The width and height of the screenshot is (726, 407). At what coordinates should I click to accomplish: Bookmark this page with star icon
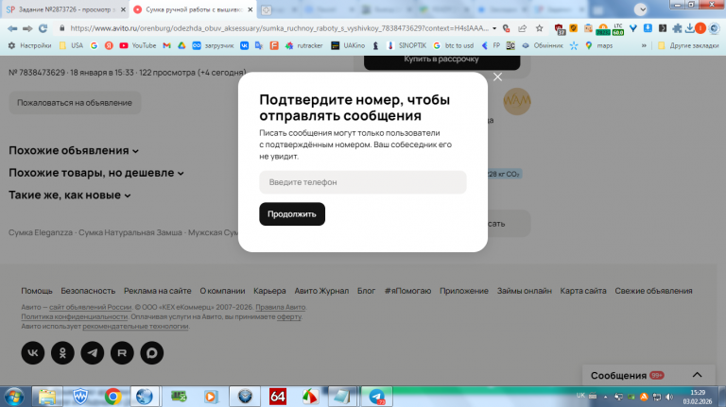click(x=540, y=28)
